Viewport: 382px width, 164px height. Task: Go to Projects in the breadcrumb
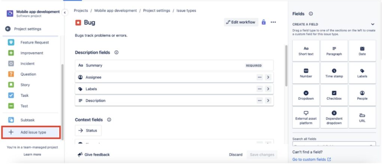pyautogui.click(x=81, y=10)
